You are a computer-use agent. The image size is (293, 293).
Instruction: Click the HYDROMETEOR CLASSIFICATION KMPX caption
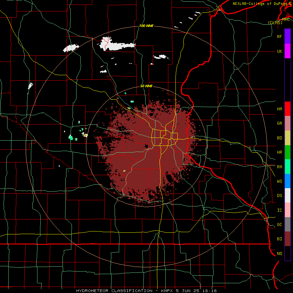click(146, 291)
